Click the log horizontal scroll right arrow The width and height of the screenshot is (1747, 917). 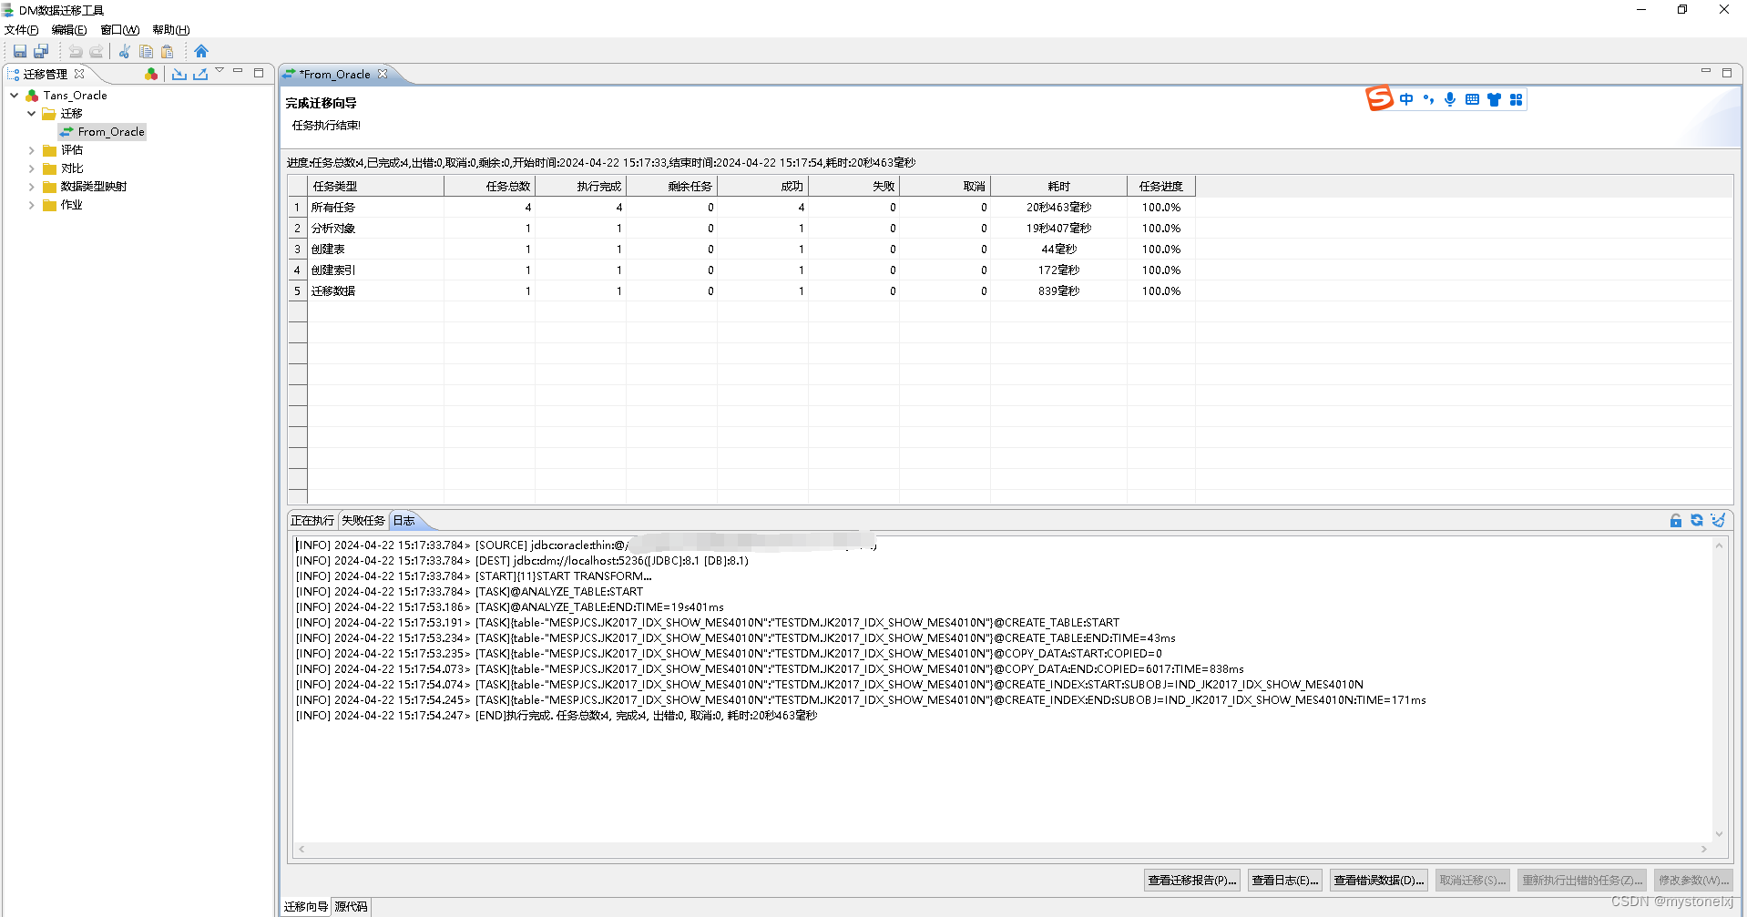pos(1703,849)
